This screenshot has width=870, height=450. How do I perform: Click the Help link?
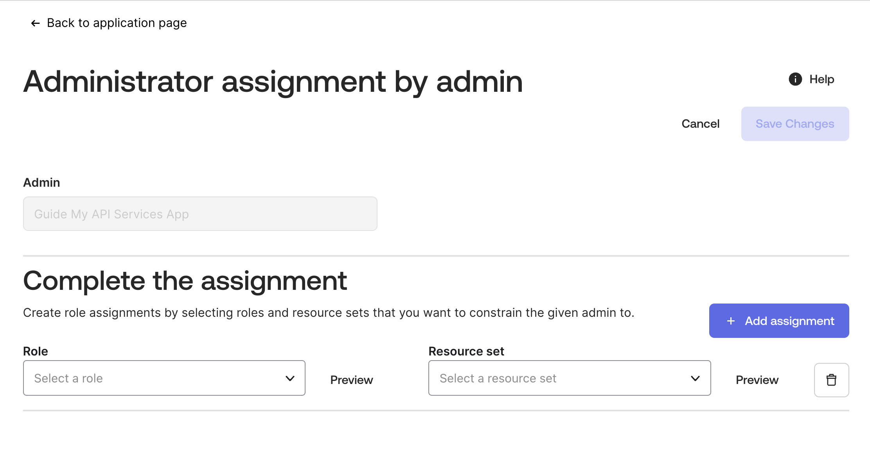[x=821, y=79]
